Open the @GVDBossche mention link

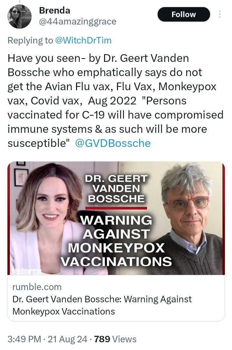tap(113, 143)
